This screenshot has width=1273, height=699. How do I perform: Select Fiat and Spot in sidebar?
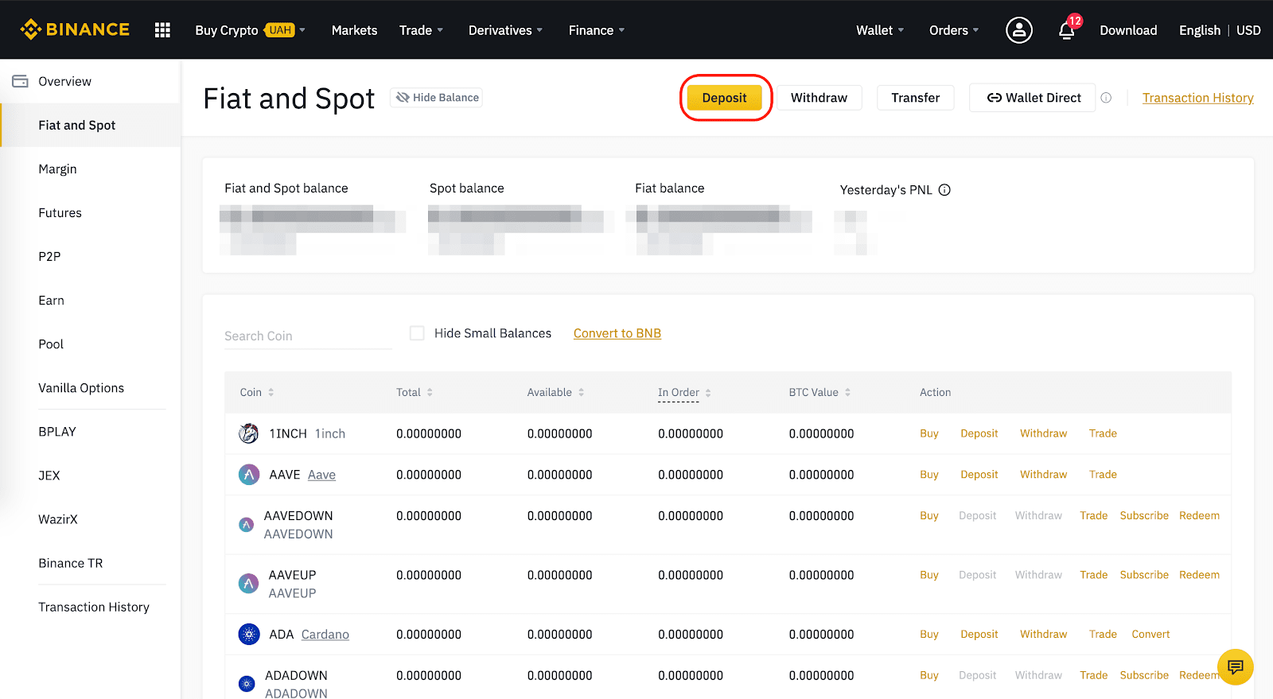91,125
